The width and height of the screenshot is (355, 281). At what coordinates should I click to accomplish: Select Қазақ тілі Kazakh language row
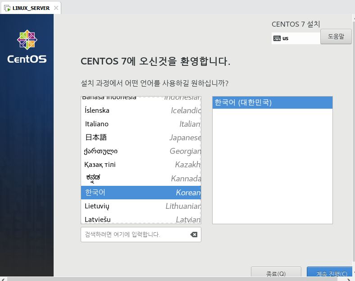[141, 165]
